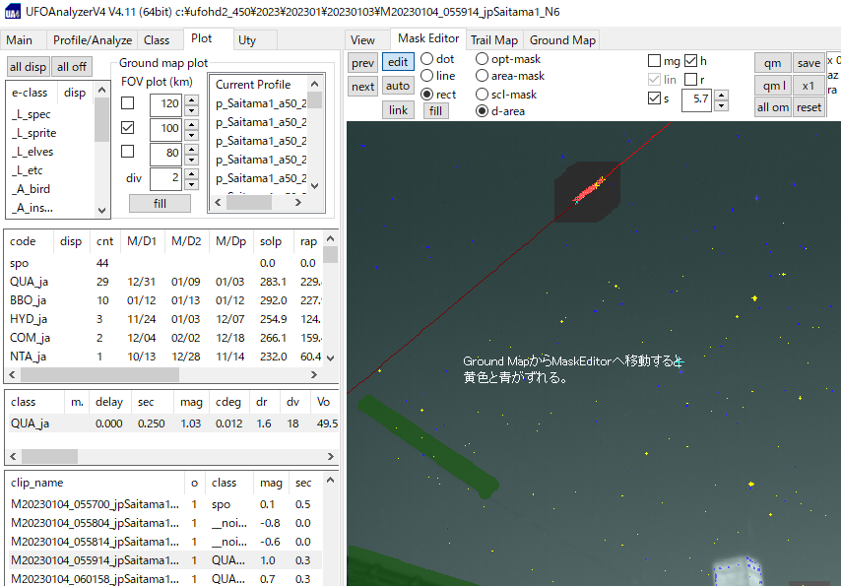Click the next button in Mask Editor
Image resolution: width=841 pixels, height=586 pixels.
pyautogui.click(x=362, y=87)
